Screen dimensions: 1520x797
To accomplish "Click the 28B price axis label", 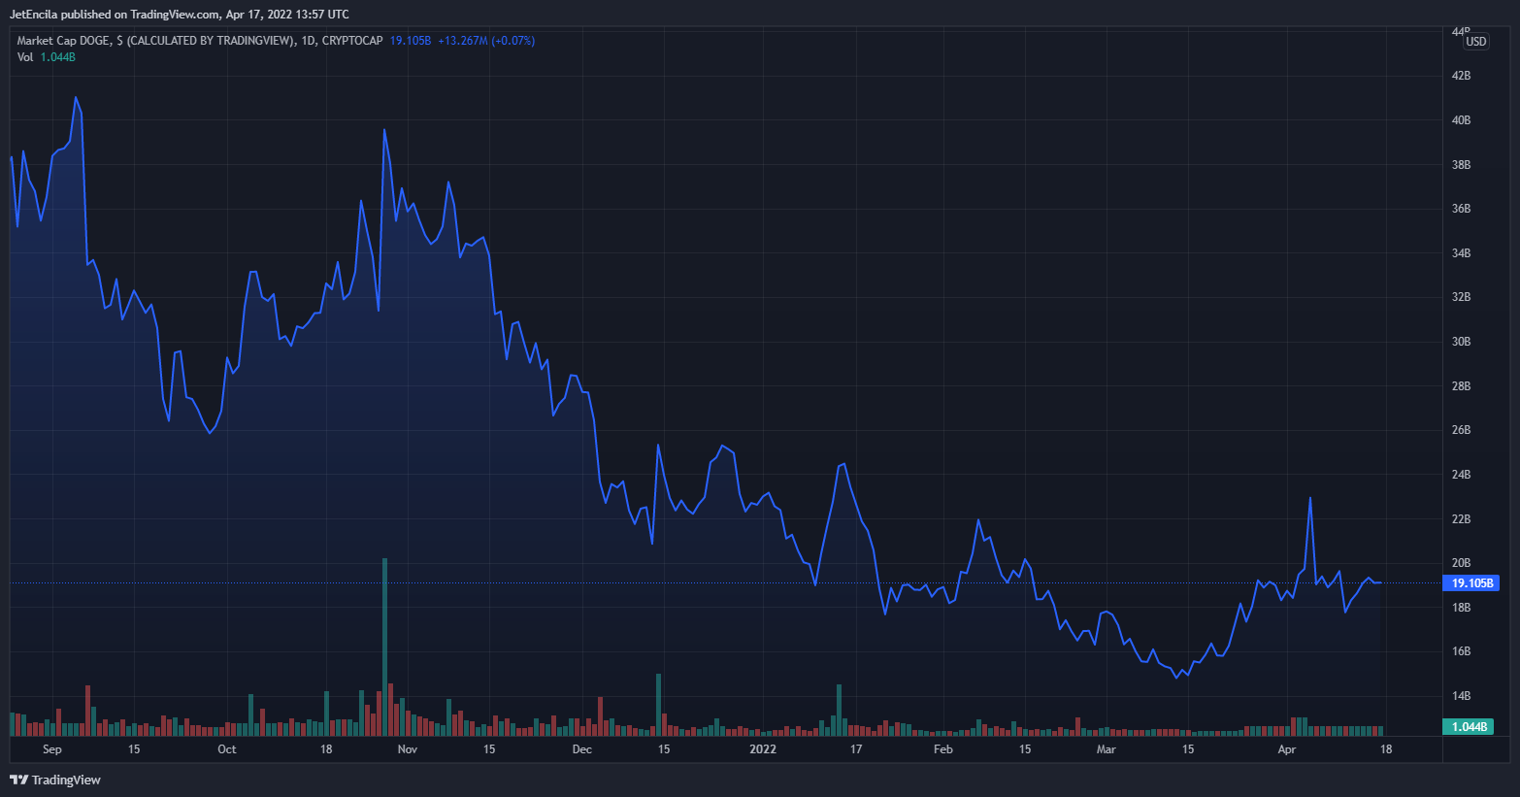I will (1461, 386).
